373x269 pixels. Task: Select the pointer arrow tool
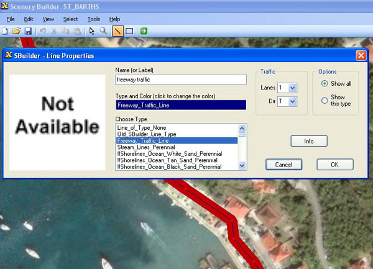coord(92,31)
